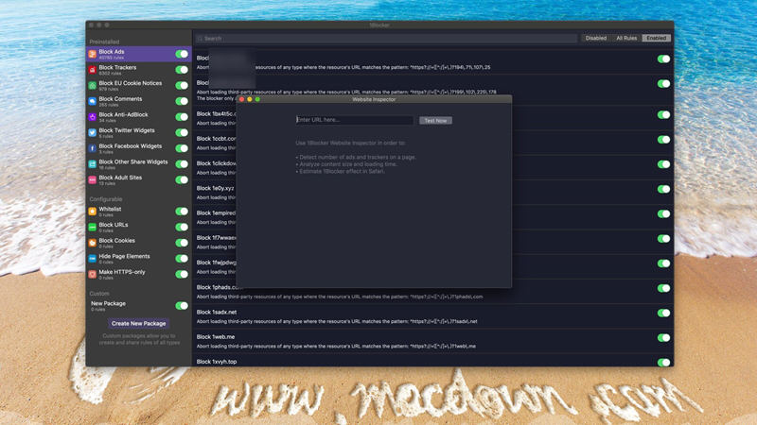Click the Hide Page Elements icon

click(92, 259)
